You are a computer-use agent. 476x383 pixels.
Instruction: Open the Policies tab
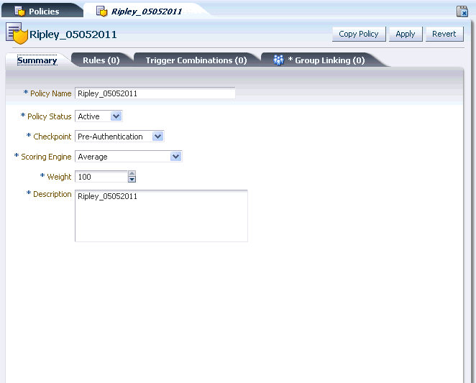[42, 11]
